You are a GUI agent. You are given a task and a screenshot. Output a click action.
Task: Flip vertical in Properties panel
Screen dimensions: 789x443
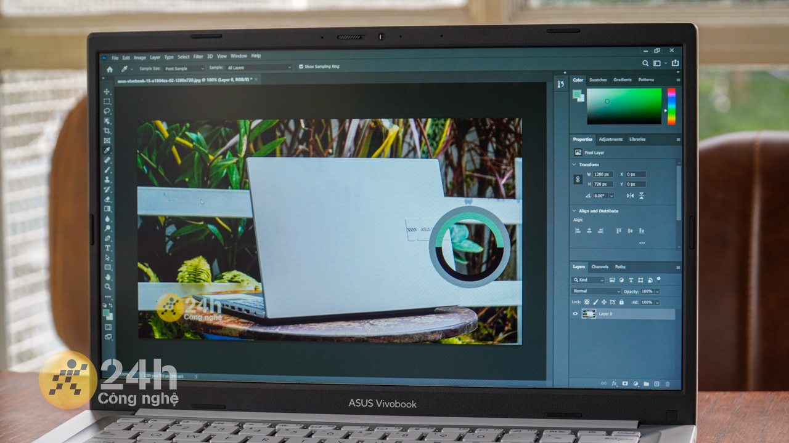(641, 196)
